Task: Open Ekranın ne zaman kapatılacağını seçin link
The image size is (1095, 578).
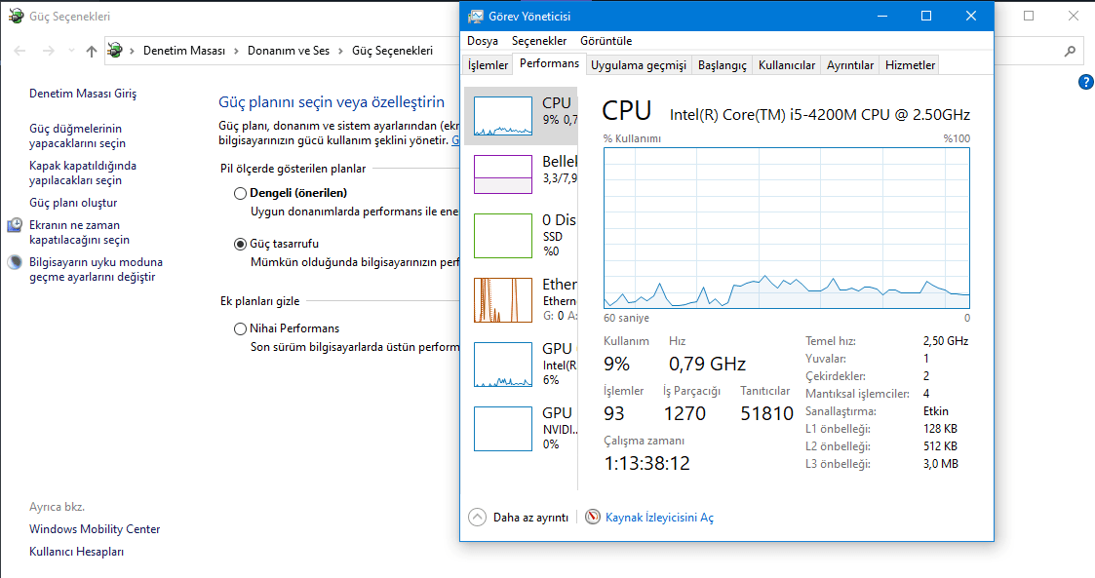Action: click(80, 232)
